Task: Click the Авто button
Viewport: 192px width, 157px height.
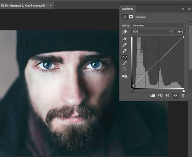Action: click(x=180, y=31)
